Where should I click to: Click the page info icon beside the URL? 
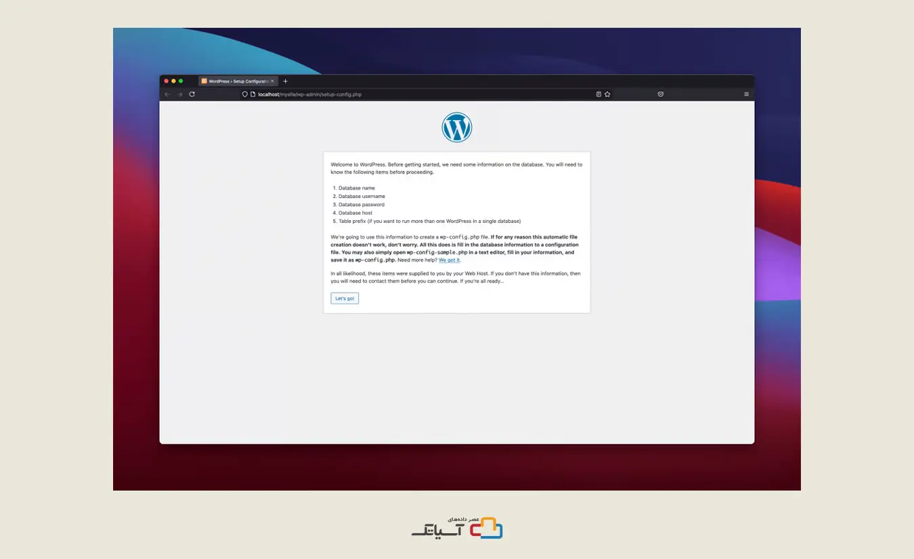point(253,94)
